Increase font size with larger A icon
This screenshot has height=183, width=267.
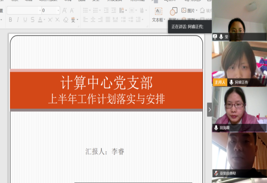pos(65,10)
